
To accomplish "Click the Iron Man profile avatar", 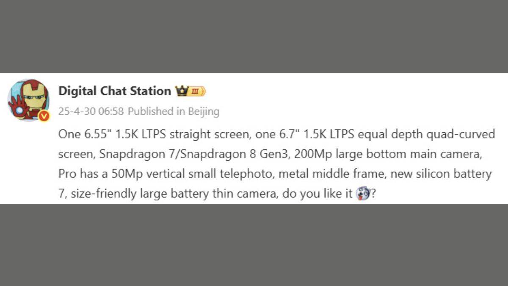I will pos(28,99).
